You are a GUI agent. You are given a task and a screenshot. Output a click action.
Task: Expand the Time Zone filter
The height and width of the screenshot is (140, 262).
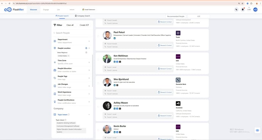coord(72,62)
